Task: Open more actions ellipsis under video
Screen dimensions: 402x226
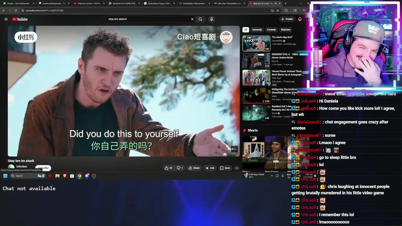Action: click(237, 168)
